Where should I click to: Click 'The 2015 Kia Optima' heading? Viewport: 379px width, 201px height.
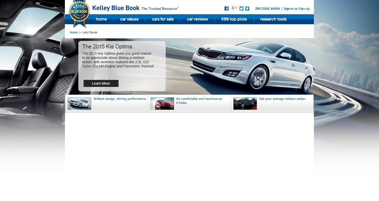click(x=107, y=47)
